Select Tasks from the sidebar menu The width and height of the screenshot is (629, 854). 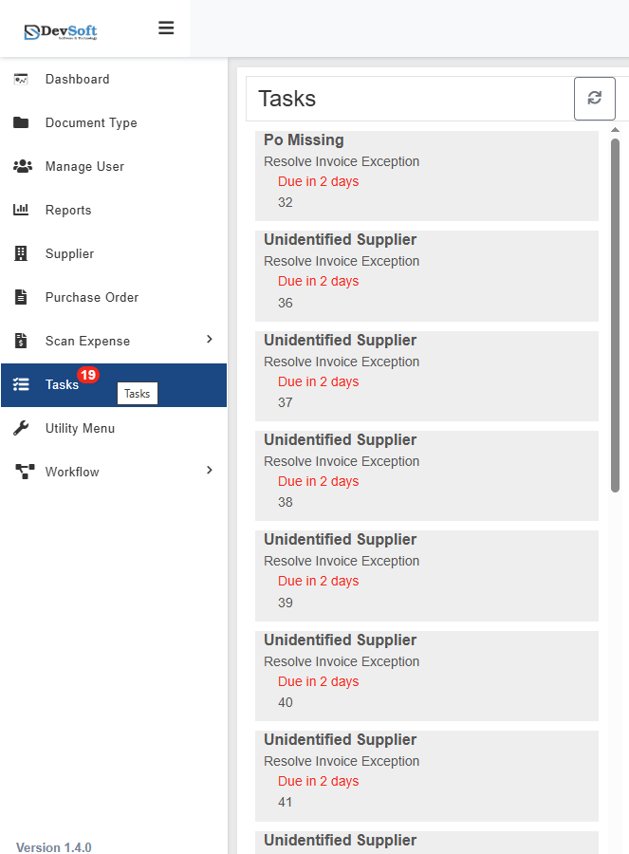61,384
